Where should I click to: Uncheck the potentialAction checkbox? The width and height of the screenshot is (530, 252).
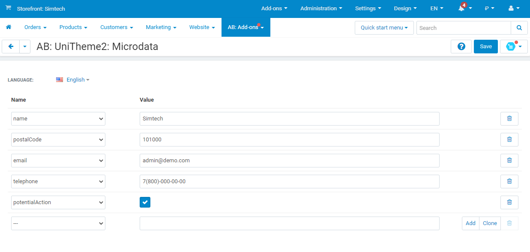tap(145, 202)
